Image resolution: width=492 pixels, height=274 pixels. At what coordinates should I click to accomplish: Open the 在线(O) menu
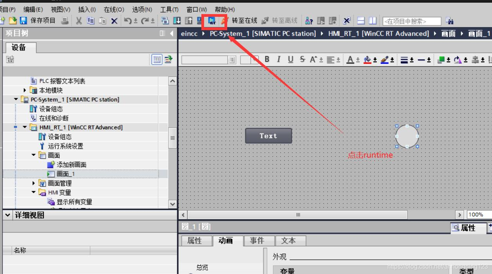[x=114, y=9]
